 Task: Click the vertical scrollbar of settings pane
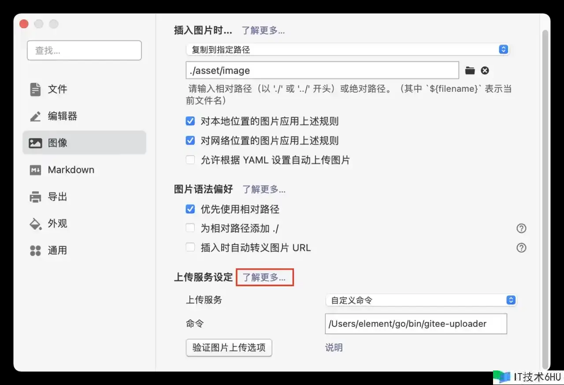pyautogui.click(x=545, y=198)
